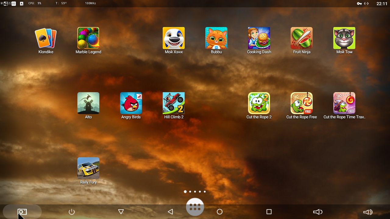Tap the network arrows status icon
The image size is (390, 219).
[366, 4]
